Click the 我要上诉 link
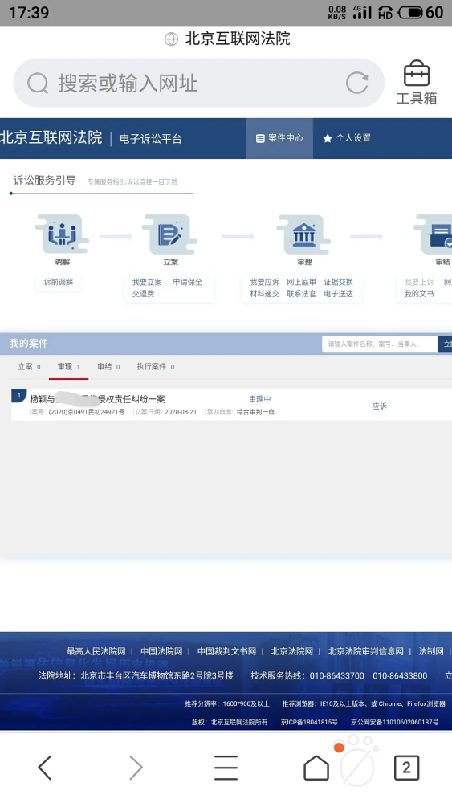 tap(419, 282)
